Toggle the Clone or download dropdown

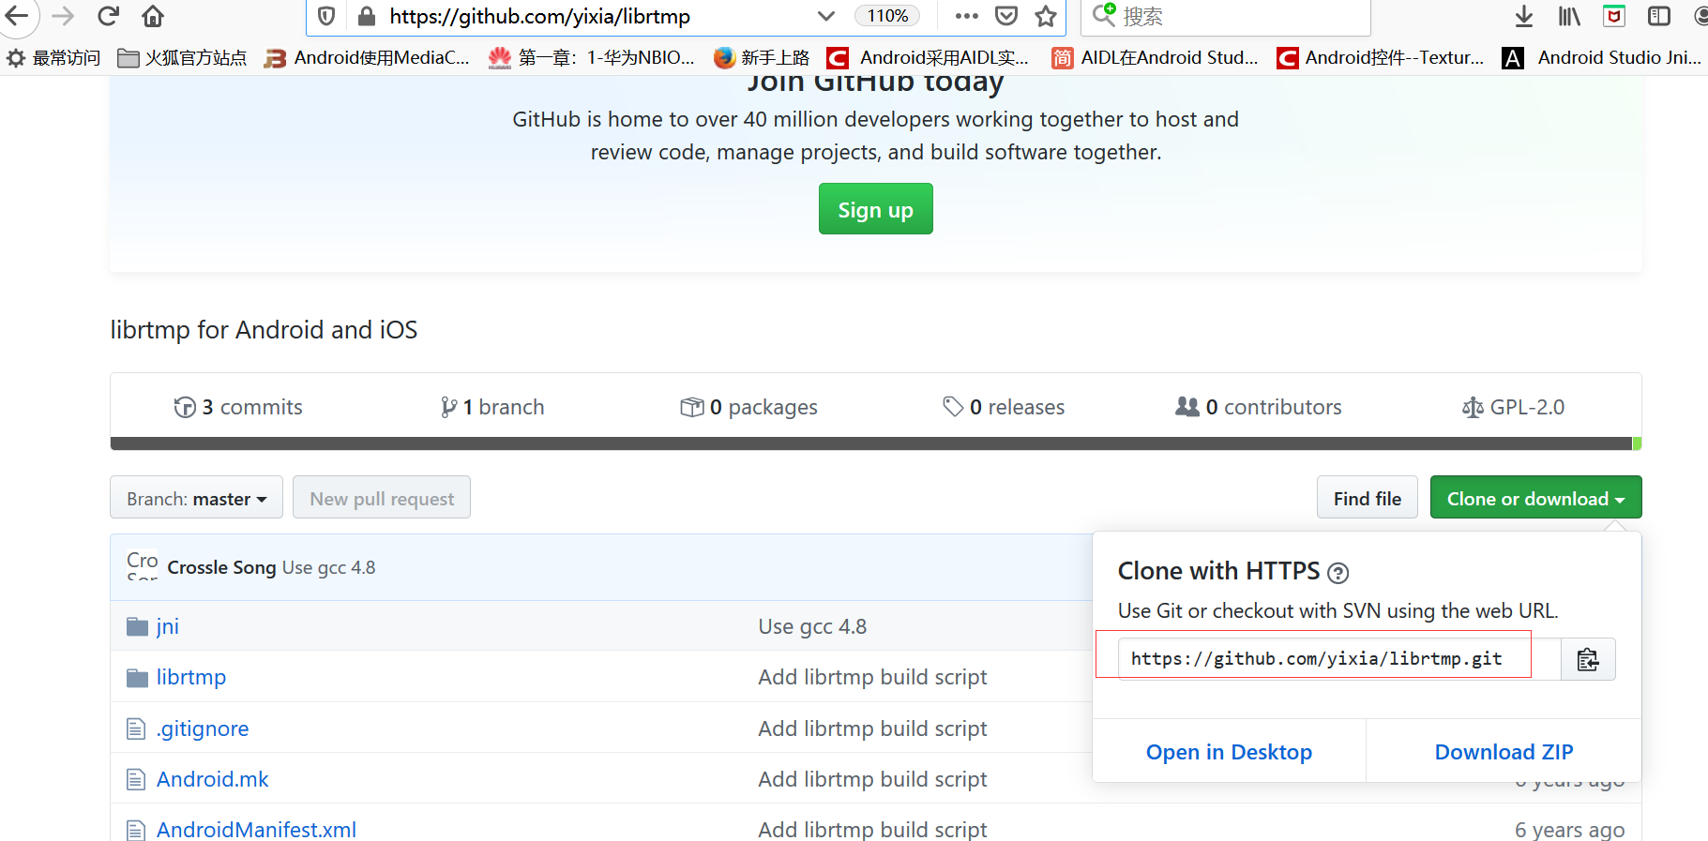point(1535,498)
